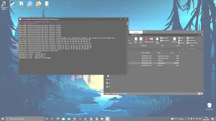Click History in the Explorer Open group
This screenshot has height=121, width=216.
181,43
